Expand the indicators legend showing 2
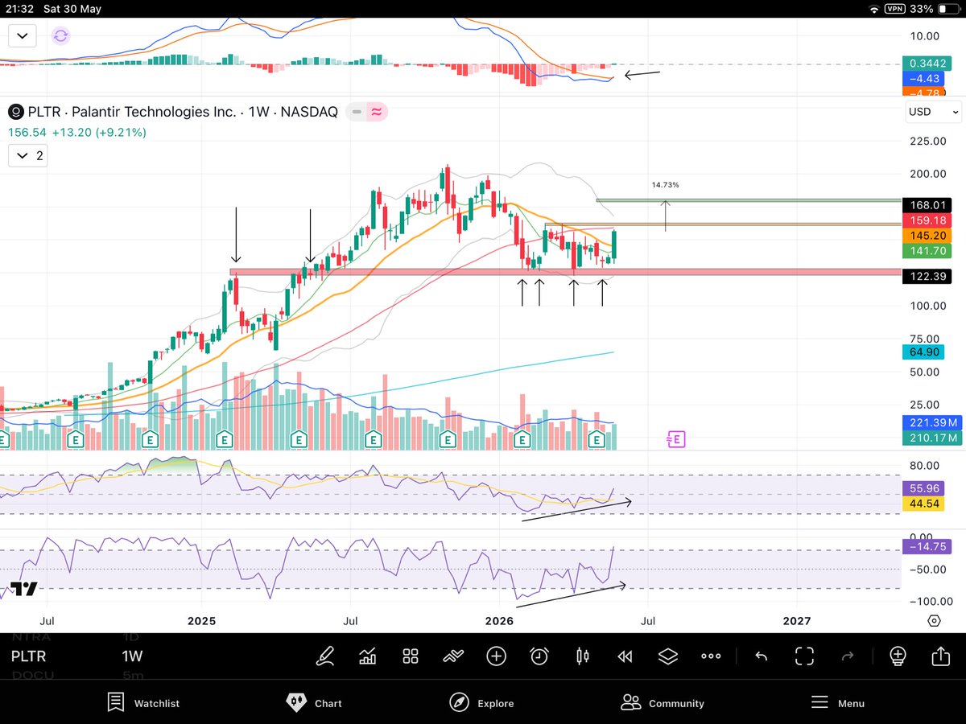The image size is (966, 724). click(x=28, y=155)
